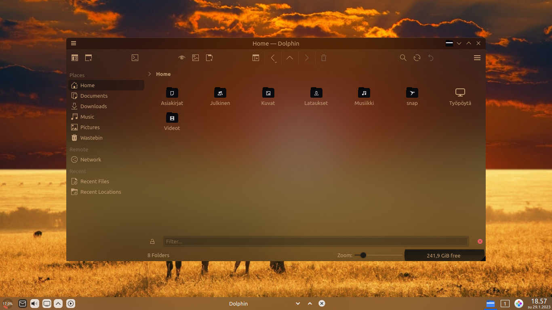Open the window menu in Dolphin's title bar
The width and height of the screenshot is (552, 310).
point(73,43)
